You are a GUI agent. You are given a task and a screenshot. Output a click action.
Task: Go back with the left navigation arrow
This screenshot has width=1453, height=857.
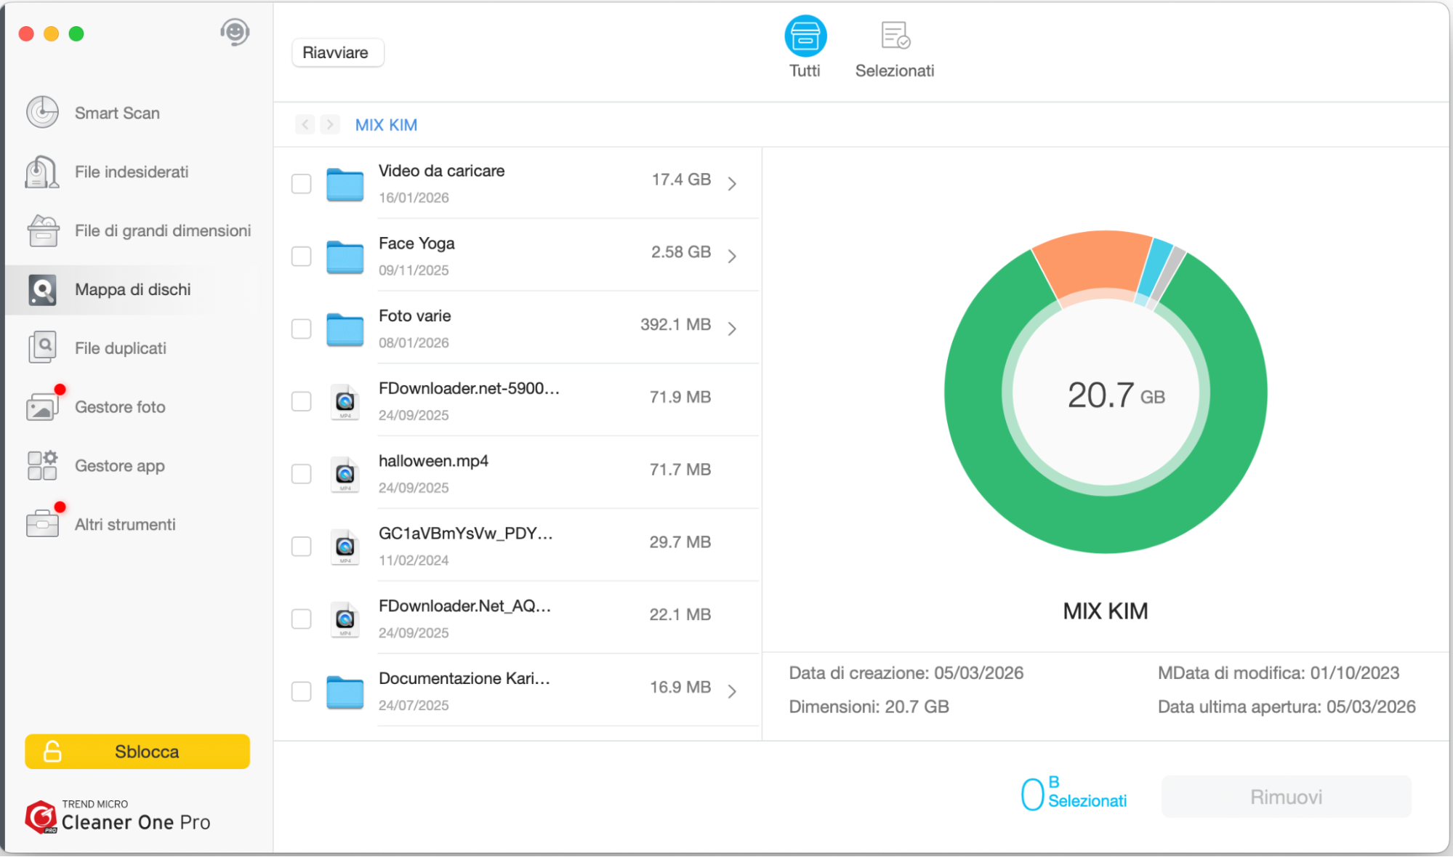pos(305,124)
